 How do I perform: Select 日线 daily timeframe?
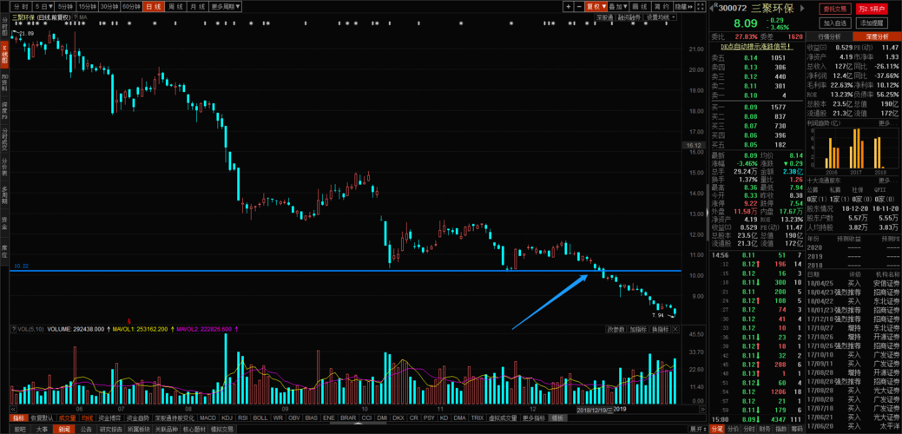[154, 6]
